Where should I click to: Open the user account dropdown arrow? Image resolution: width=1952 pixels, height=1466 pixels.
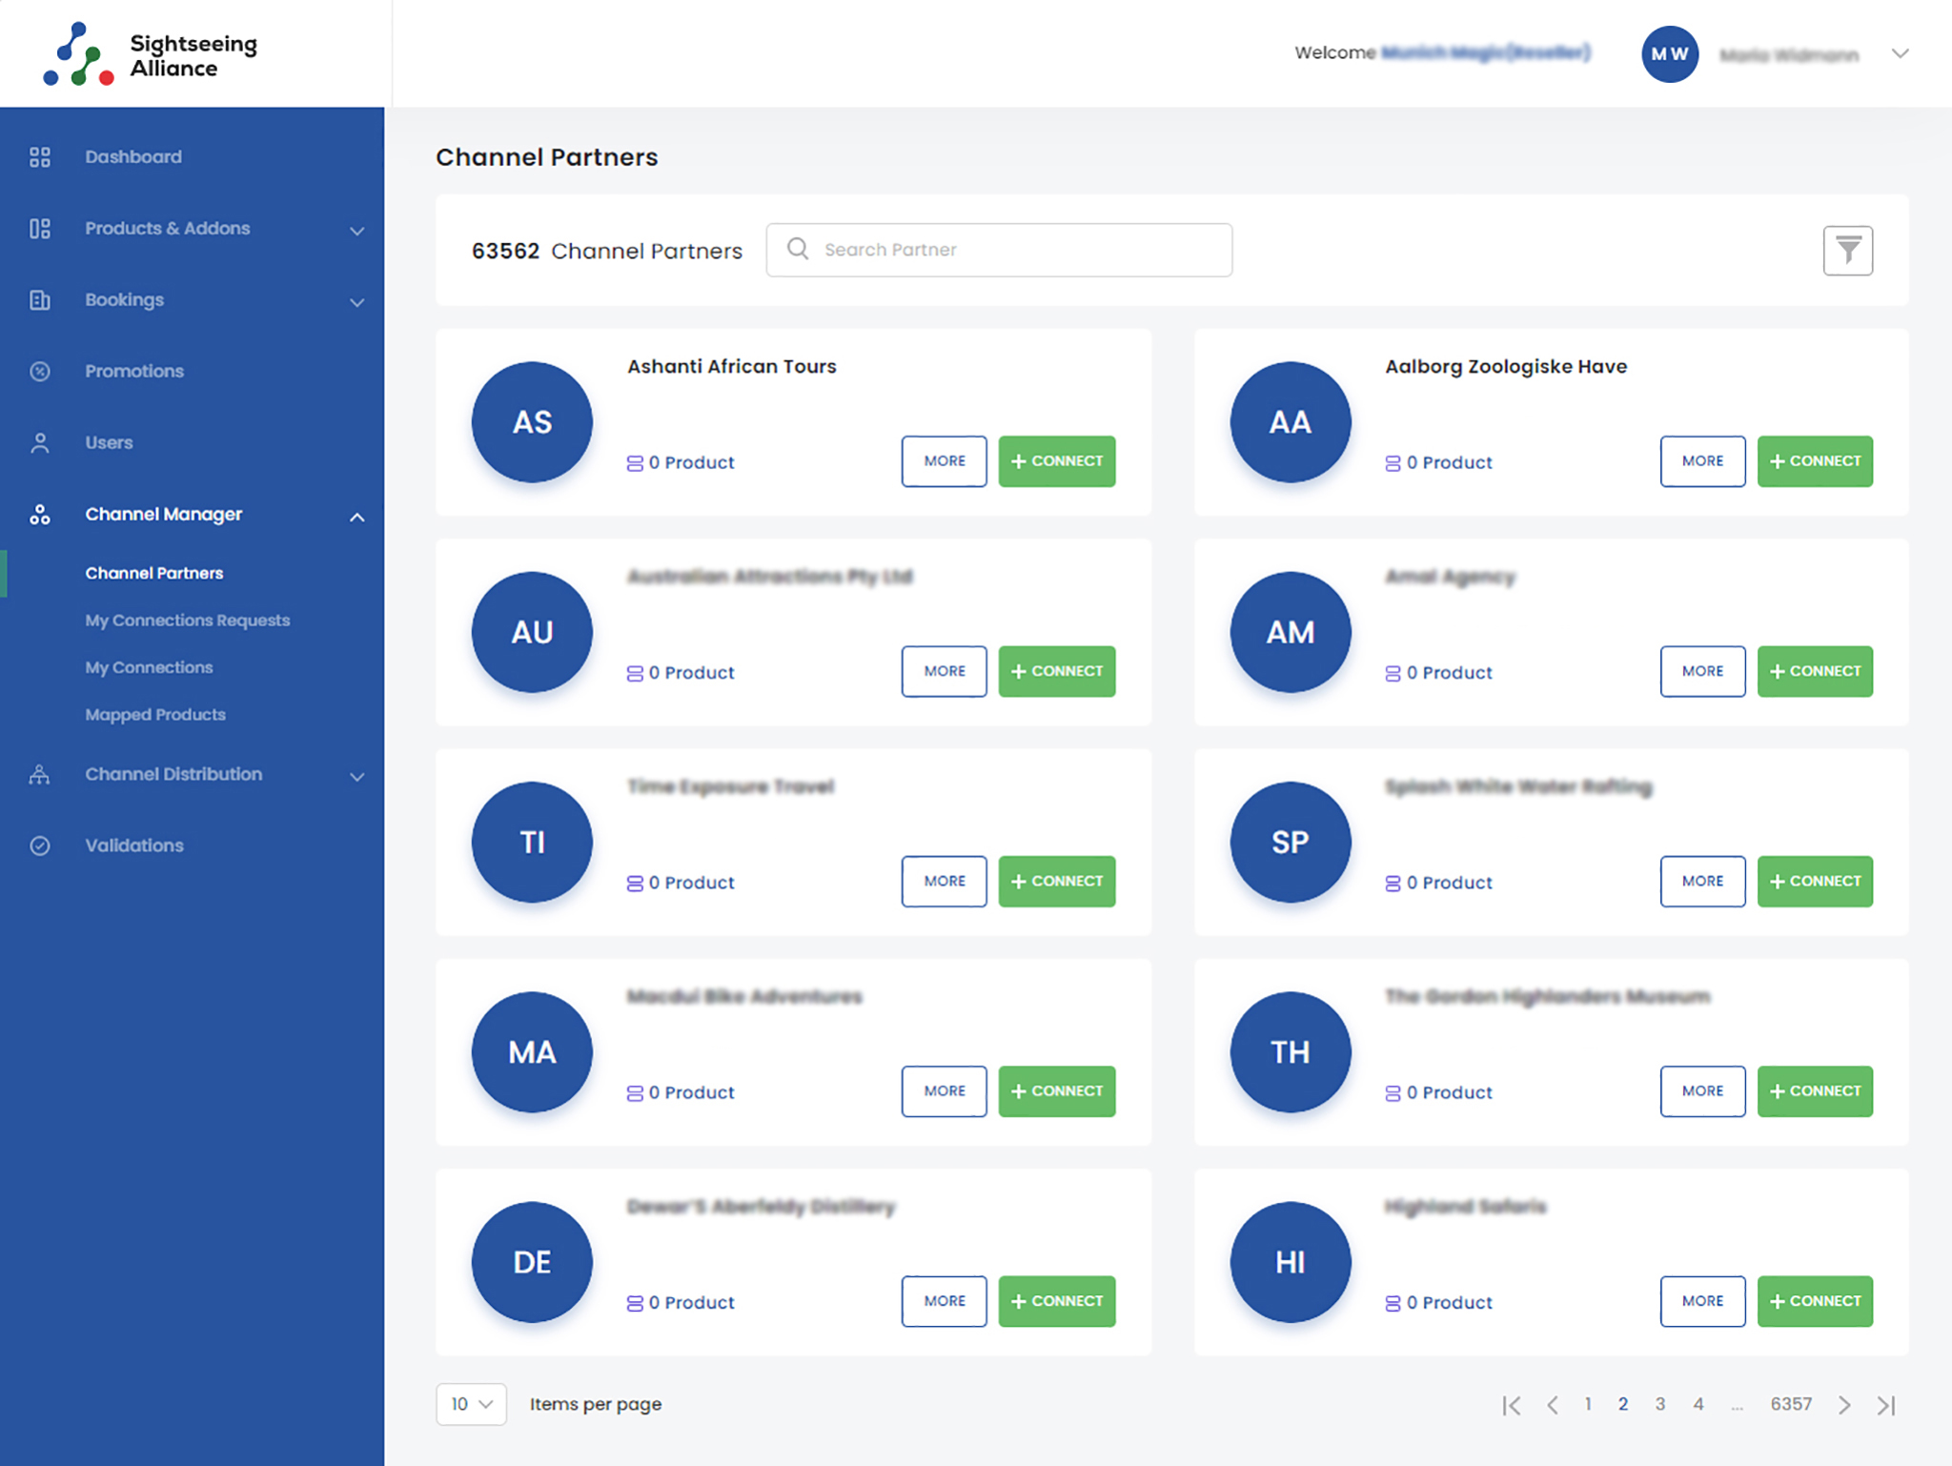click(x=1900, y=53)
